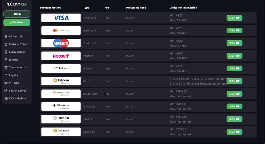Click the Tournaments trophy icon
Screen dimensions: 265x144
click(x=6, y=67)
